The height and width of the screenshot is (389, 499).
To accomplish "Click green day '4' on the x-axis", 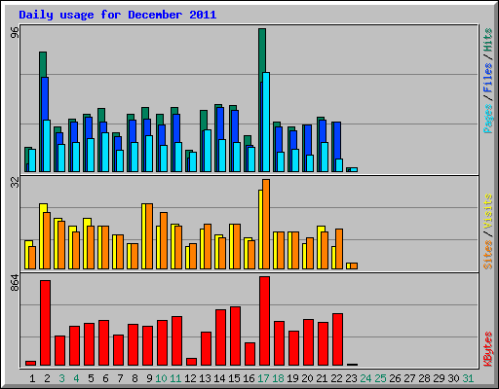I will point(76,378).
